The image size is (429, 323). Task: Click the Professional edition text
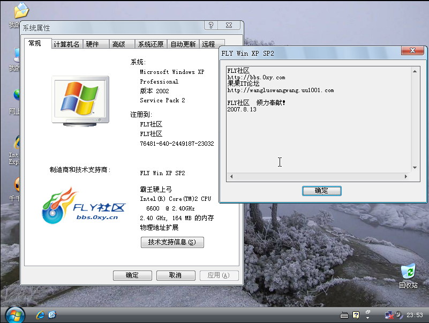click(159, 81)
